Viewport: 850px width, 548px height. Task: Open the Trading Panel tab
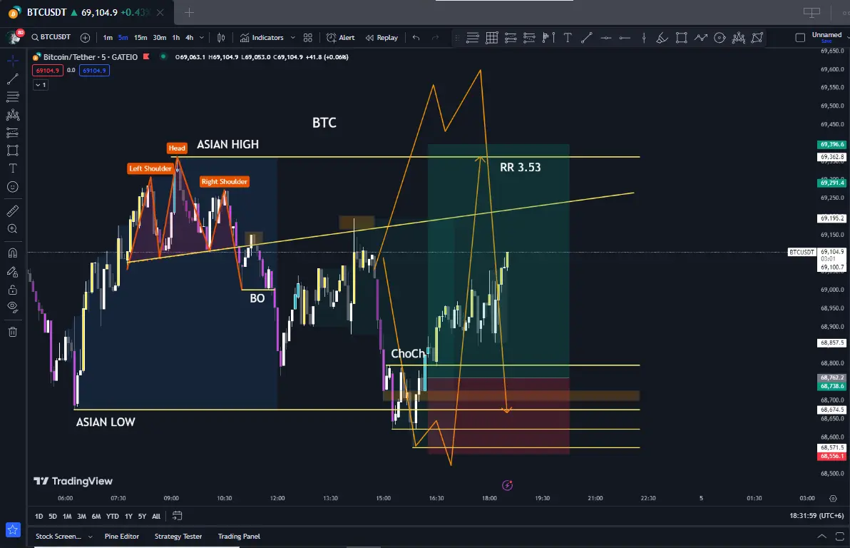click(239, 536)
